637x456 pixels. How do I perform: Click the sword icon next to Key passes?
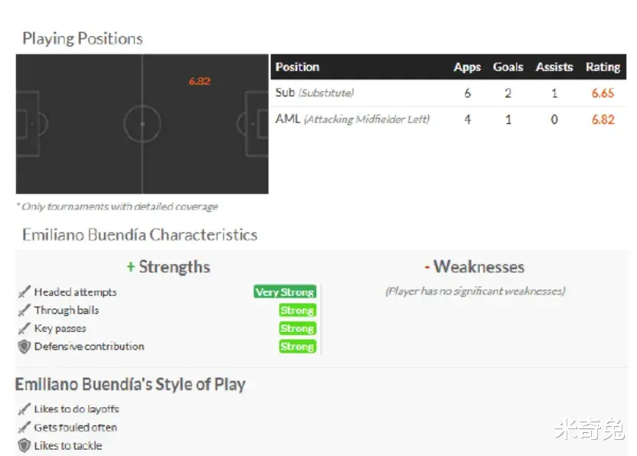[24, 328]
